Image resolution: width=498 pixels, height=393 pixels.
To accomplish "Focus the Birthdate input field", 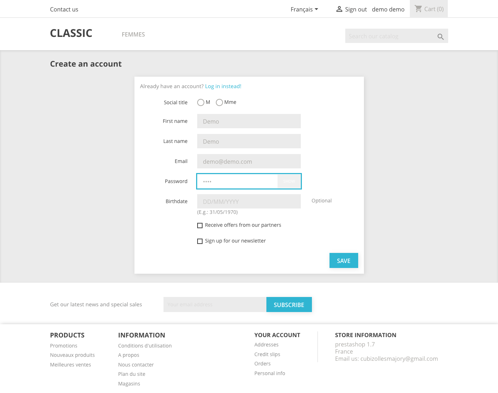I will pos(249,201).
